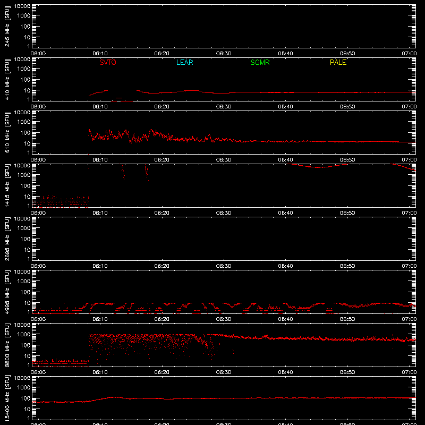This screenshot has width=425, height=425.
Task: Click the yellow PALE station label
Action: click(x=338, y=62)
